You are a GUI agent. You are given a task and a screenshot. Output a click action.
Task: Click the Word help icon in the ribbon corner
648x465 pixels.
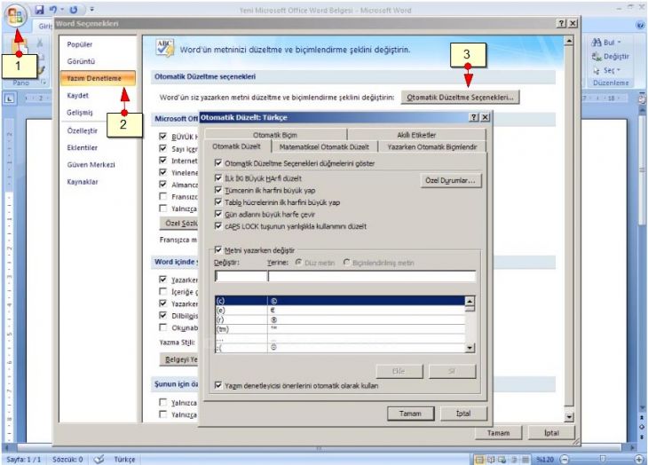tap(640, 26)
